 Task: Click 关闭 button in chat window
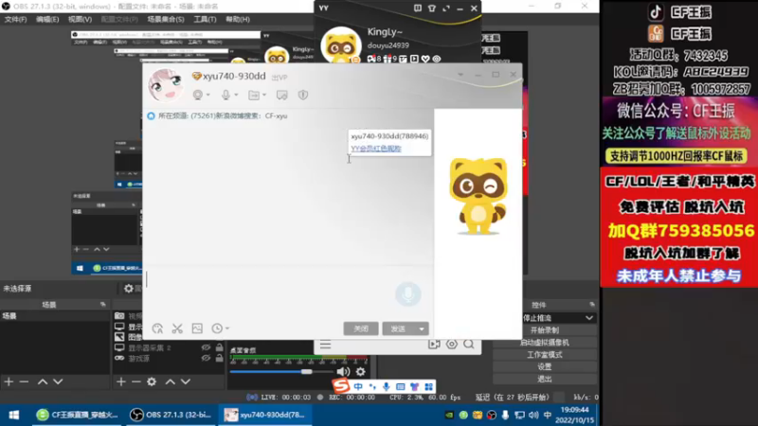361,328
